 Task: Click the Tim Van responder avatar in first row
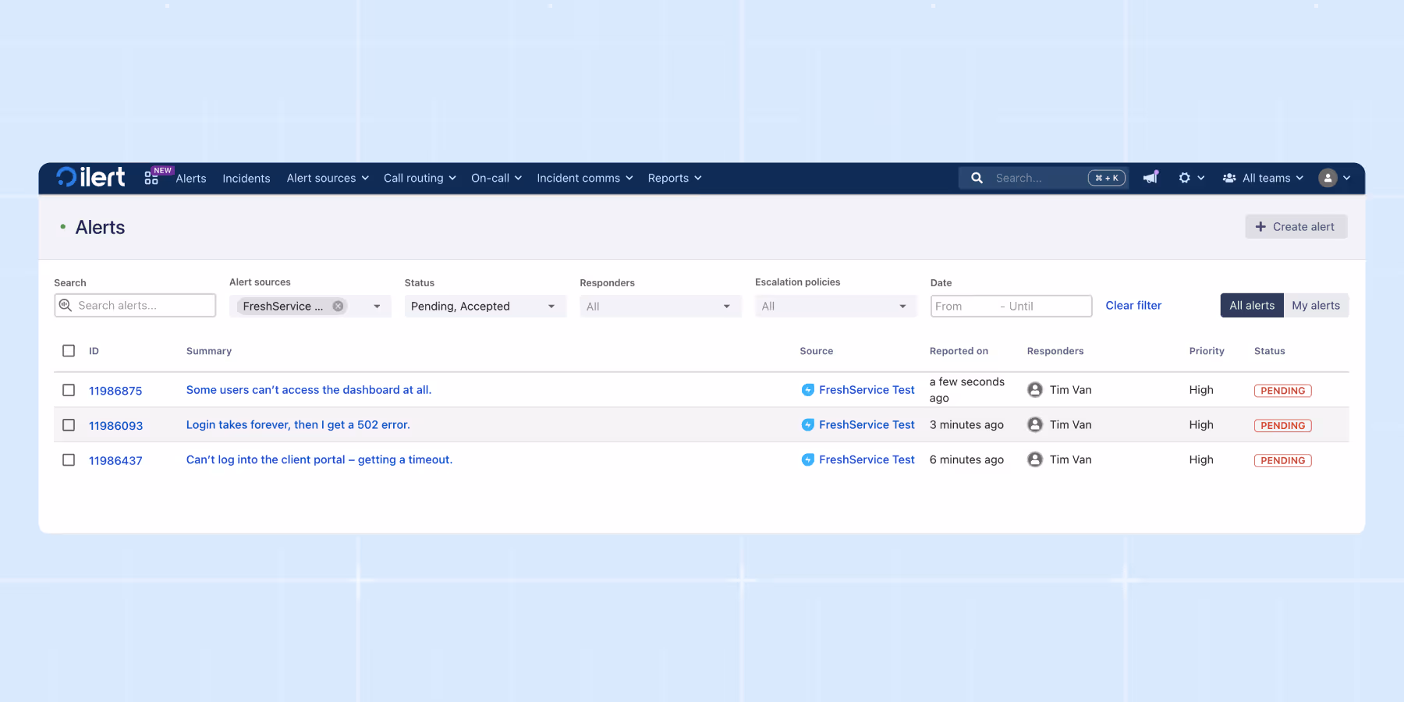point(1035,390)
